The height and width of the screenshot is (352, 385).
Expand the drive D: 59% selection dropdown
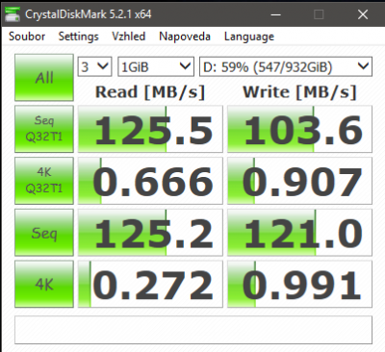tap(286, 66)
